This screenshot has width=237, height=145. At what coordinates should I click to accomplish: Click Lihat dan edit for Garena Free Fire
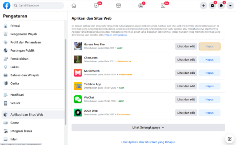pyautogui.click(x=186, y=46)
